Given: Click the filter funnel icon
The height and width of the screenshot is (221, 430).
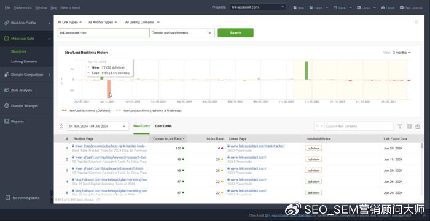Looking at the screenshot, I should (x=400, y=126).
